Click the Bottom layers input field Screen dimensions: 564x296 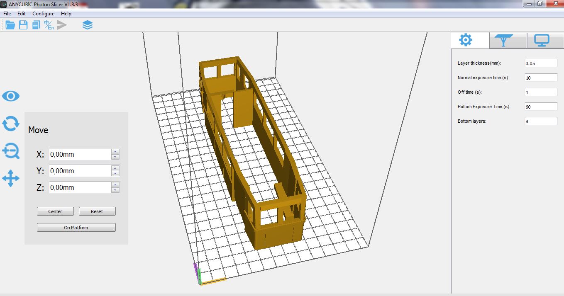coord(541,121)
